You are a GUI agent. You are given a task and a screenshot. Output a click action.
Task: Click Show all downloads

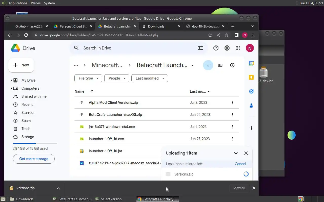[x=239, y=188]
